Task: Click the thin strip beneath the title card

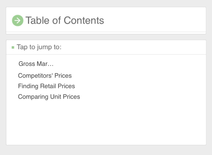Action: (x=106, y=33)
